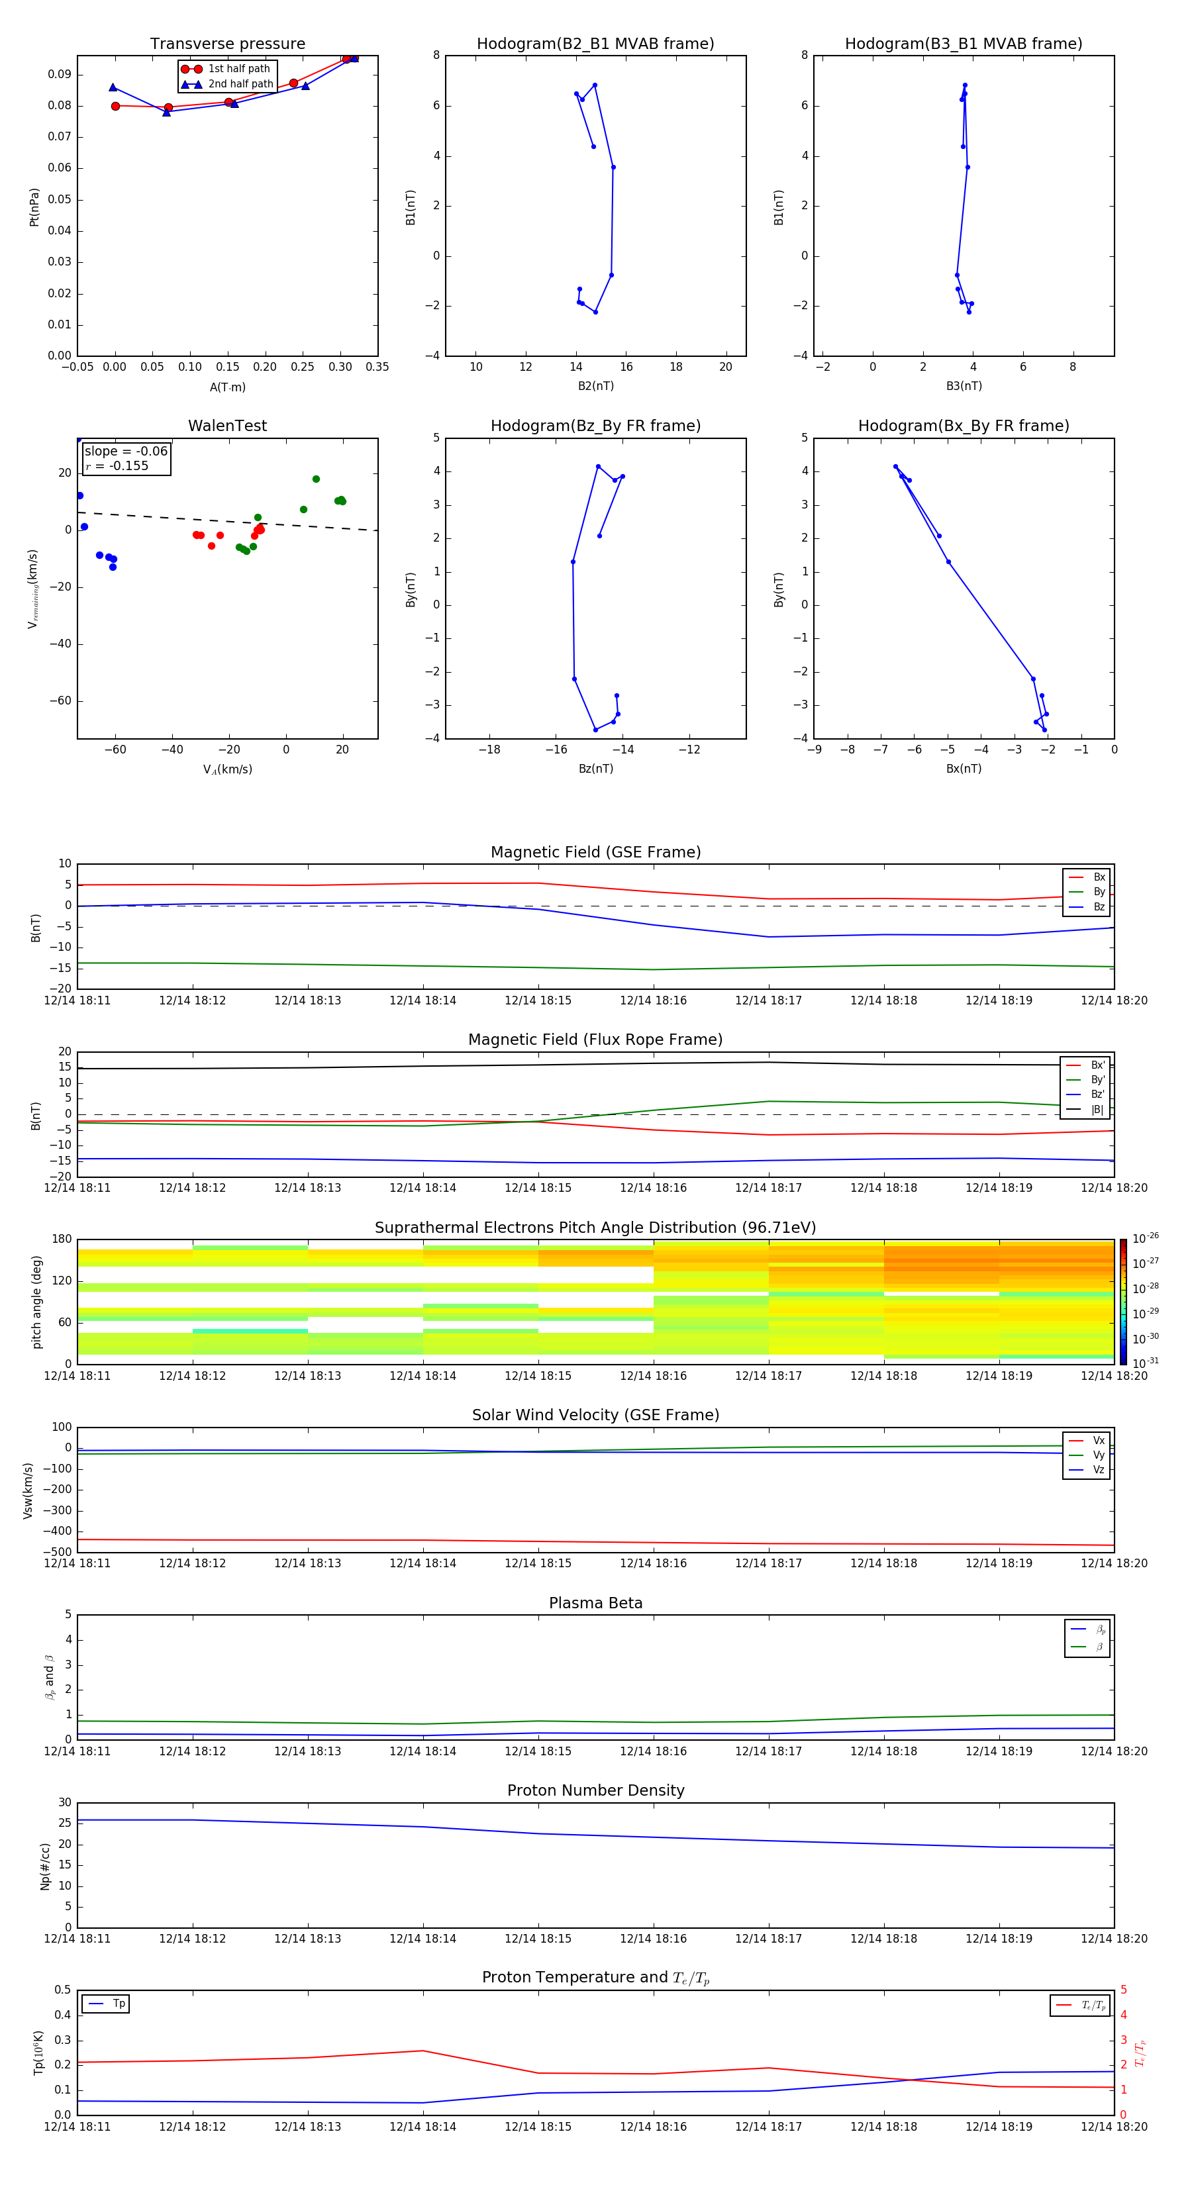Click the 'Pt(nPa)' y-axis label
The height and width of the screenshot is (2185, 1192).
[x=34, y=207]
